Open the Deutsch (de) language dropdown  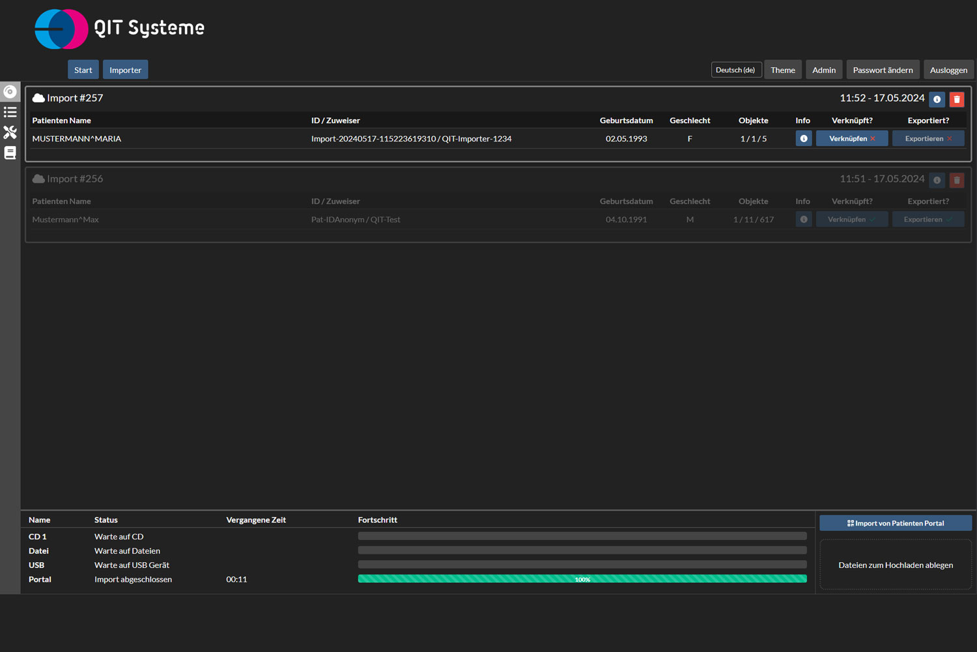point(735,70)
